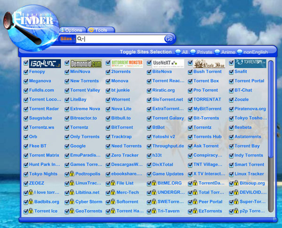This screenshot has height=228, width=282.
Task: Click the padlock icon beside Total Torr...
Action: pyautogui.click(x=195, y=192)
